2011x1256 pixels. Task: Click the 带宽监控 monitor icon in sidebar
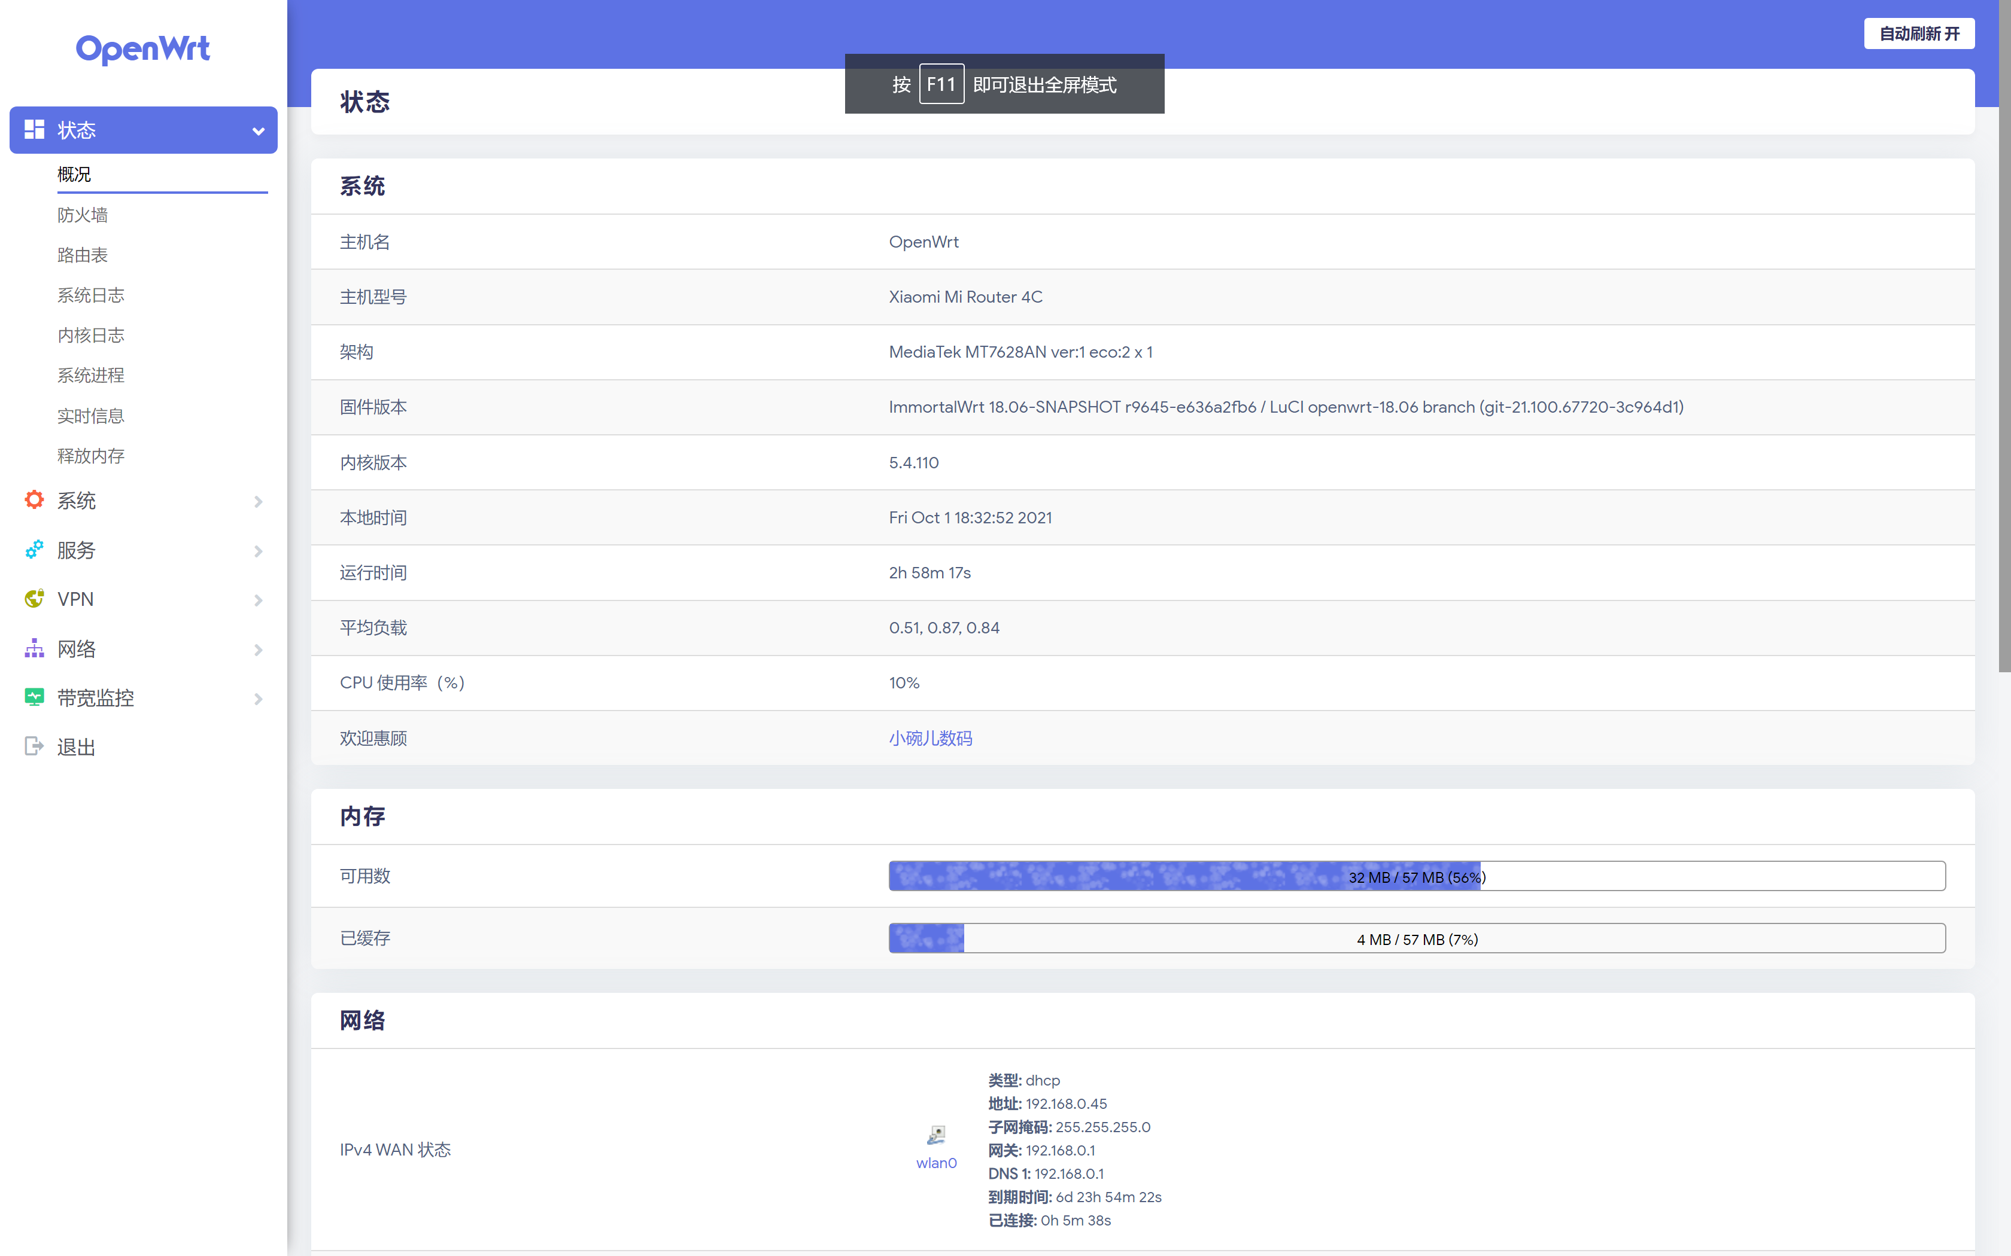(x=34, y=698)
